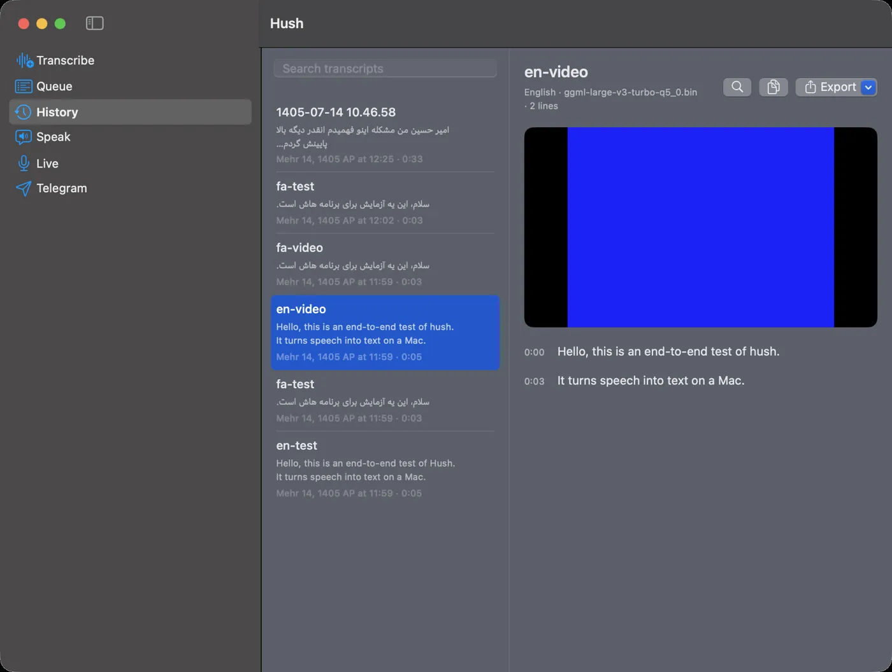892x672 pixels.
Task: Click the blue video preview
Action: (x=700, y=227)
